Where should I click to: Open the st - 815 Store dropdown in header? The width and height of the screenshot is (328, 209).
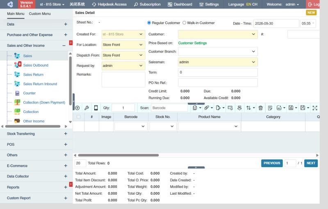[x=52, y=4]
